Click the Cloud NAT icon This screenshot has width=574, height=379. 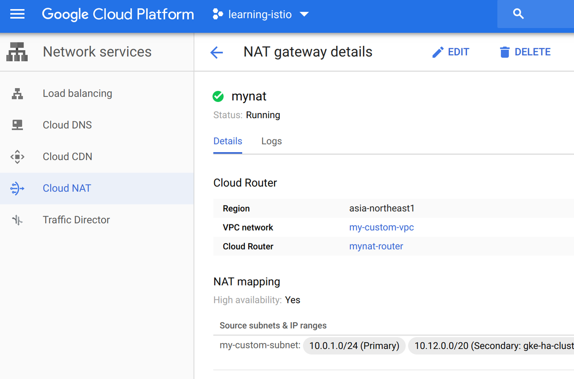tap(17, 188)
